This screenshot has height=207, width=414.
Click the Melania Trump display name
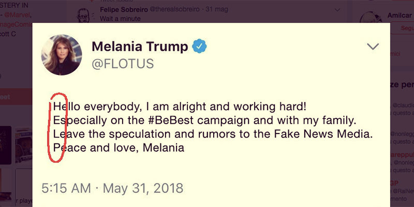coord(140,47)
